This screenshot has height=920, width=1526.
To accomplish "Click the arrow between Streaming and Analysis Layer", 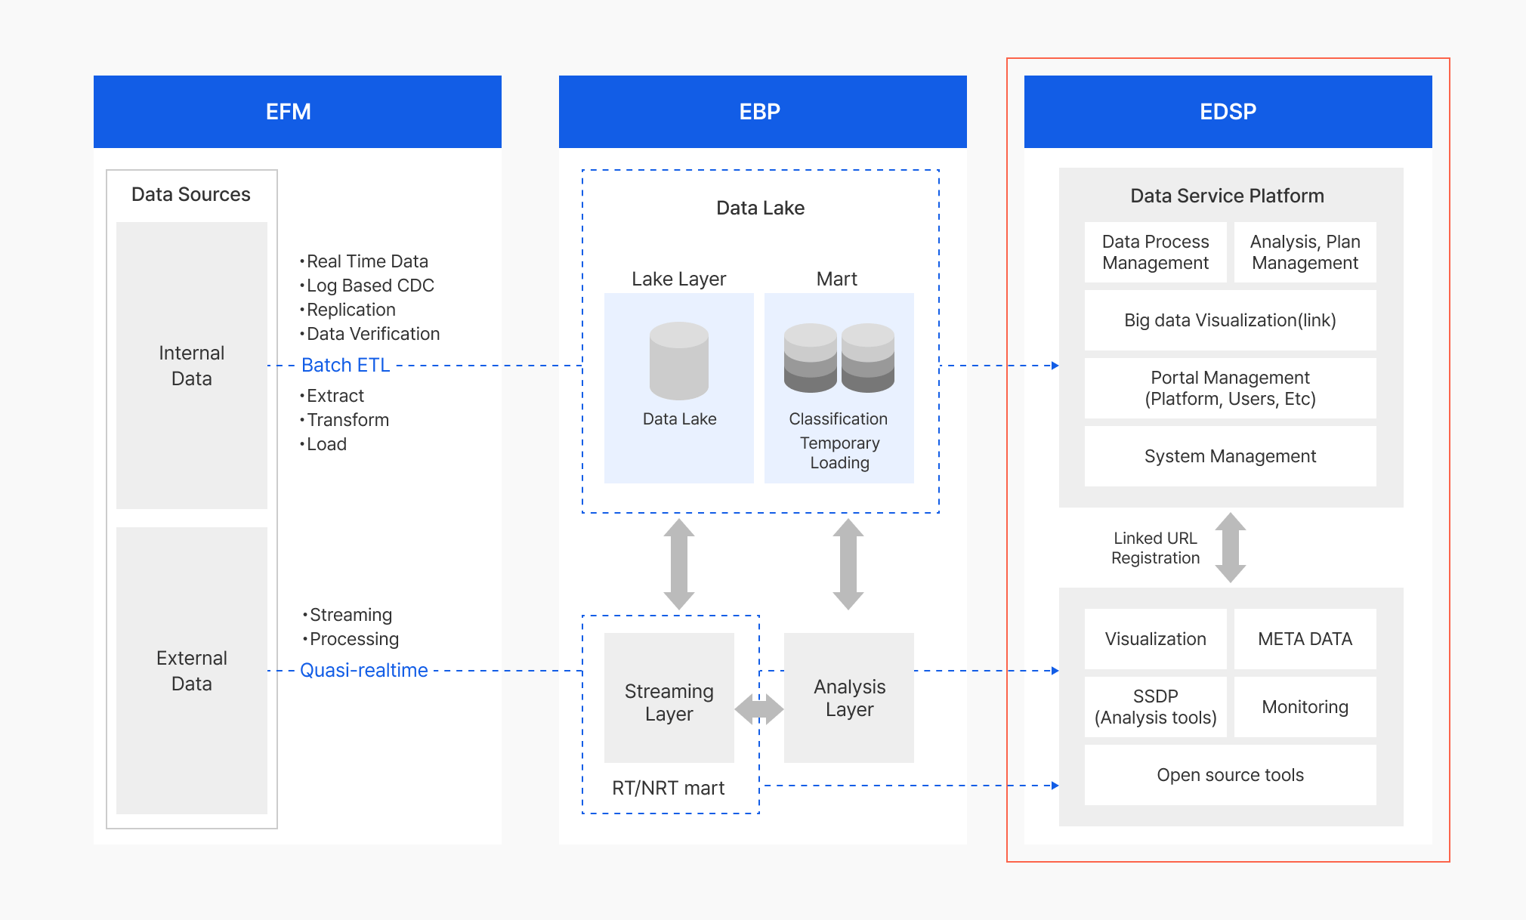I will [759, 709].
